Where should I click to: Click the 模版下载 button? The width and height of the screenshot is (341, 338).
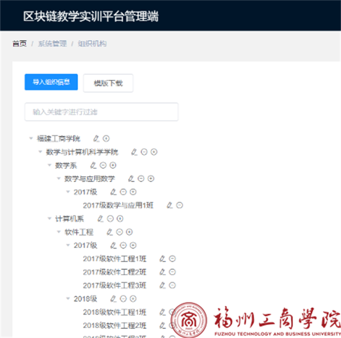108,83
